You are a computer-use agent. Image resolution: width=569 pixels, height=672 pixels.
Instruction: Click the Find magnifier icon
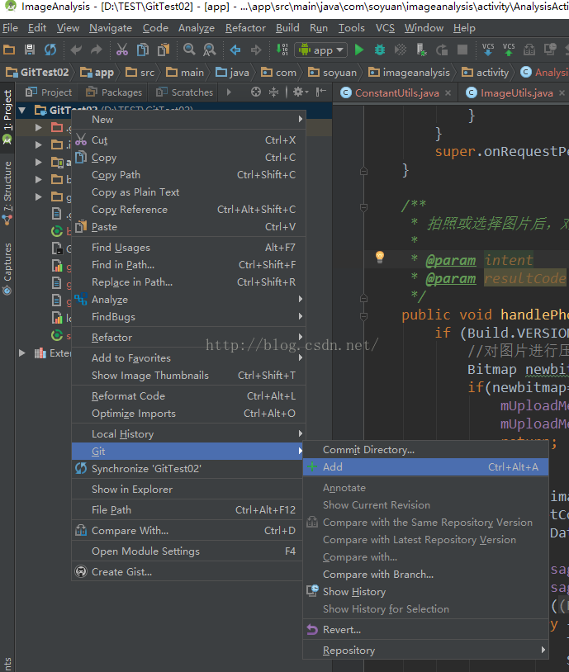pyautogui.click(x=189, y=50)
